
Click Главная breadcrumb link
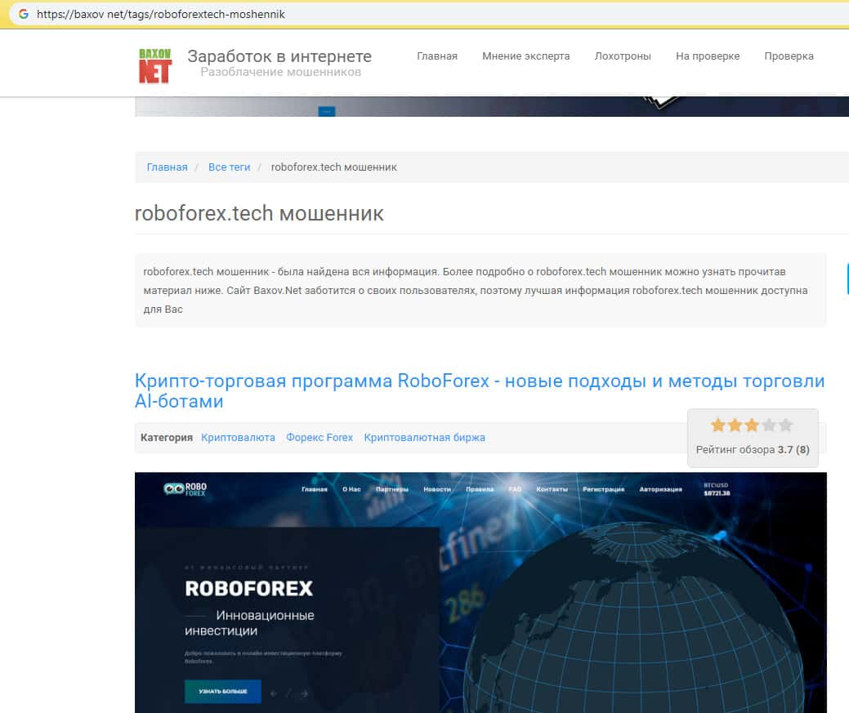click(167, 167)
